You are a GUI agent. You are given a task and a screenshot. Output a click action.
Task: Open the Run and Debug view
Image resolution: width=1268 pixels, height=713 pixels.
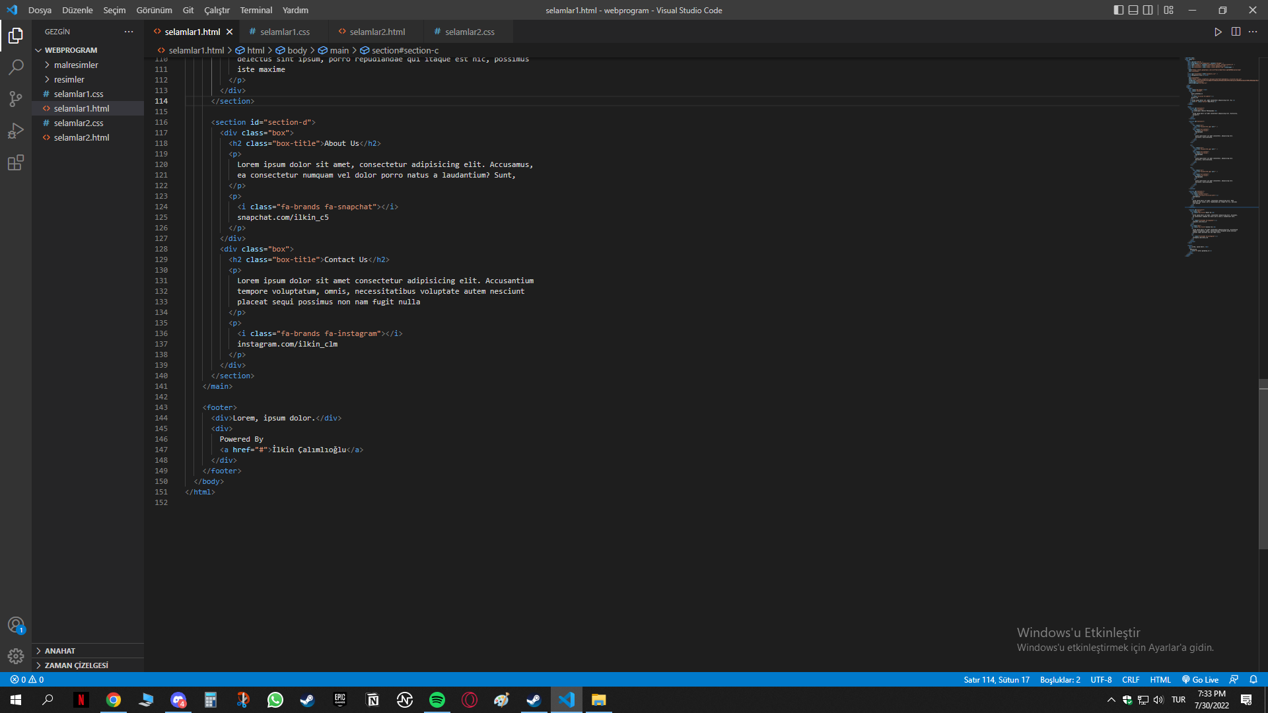16,131
